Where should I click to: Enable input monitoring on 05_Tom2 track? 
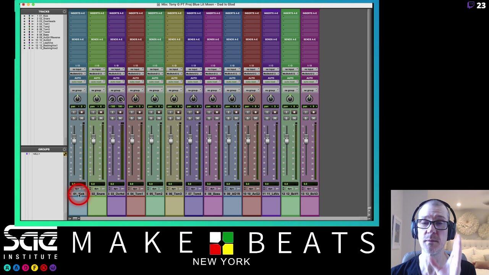(151, 112)
